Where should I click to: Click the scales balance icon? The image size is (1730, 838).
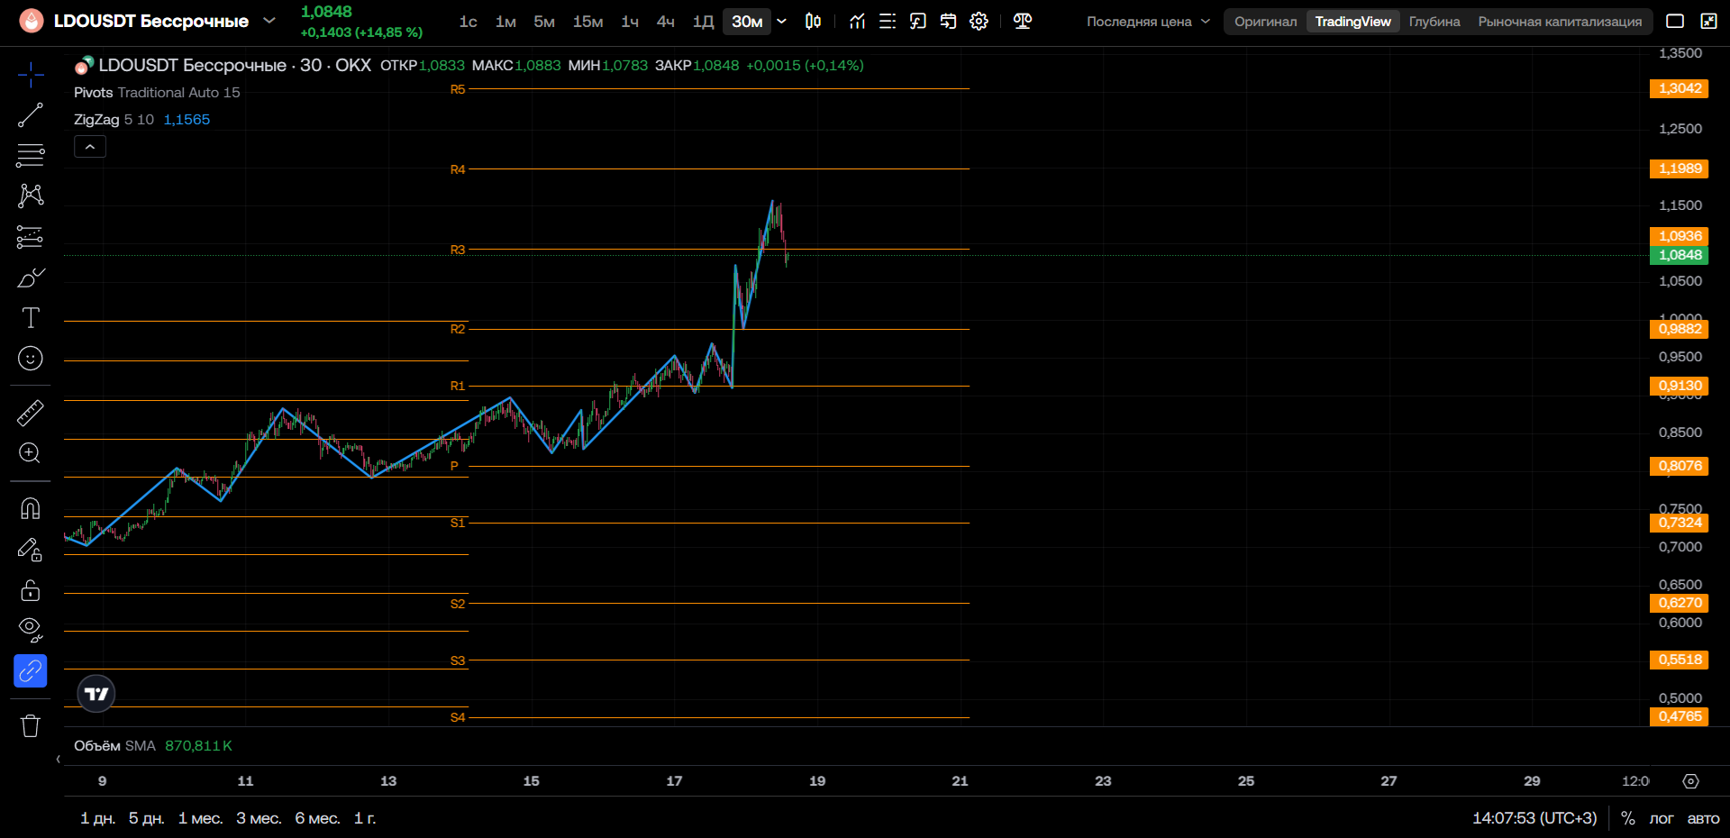(x=1023, y=21)
